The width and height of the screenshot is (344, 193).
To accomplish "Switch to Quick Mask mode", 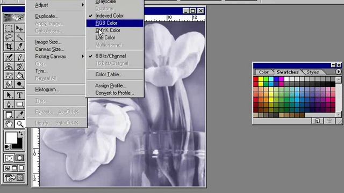I will (19, 158).
